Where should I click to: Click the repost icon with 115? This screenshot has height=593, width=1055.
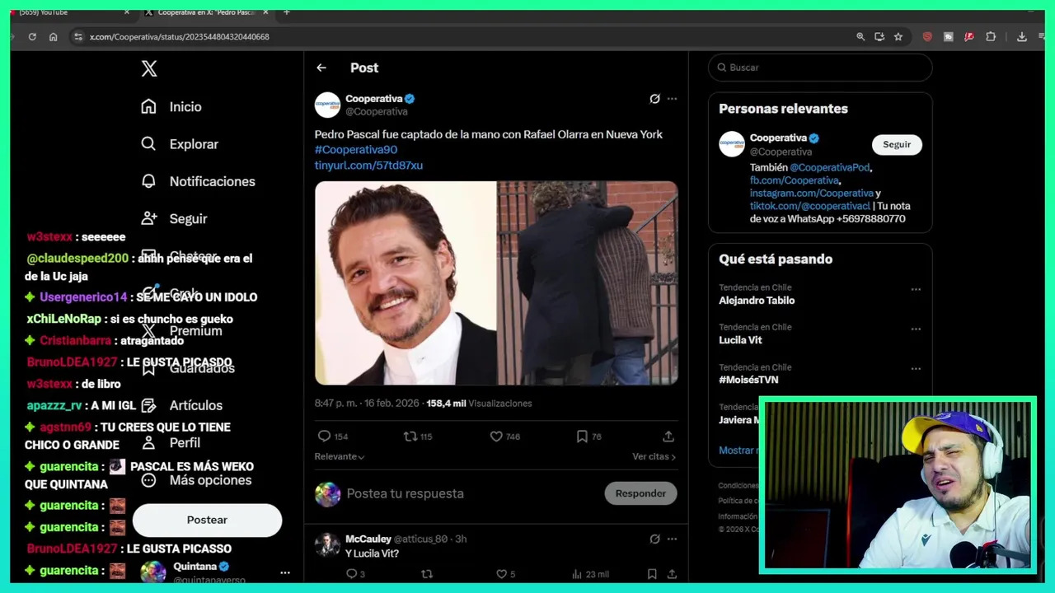coord(410,437)
